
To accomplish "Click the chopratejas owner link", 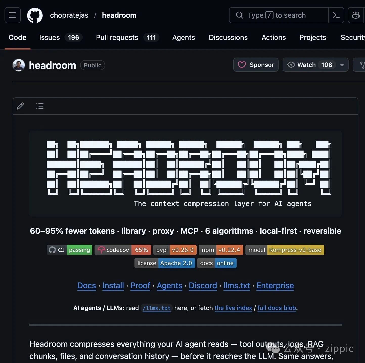I will [69, 15].
